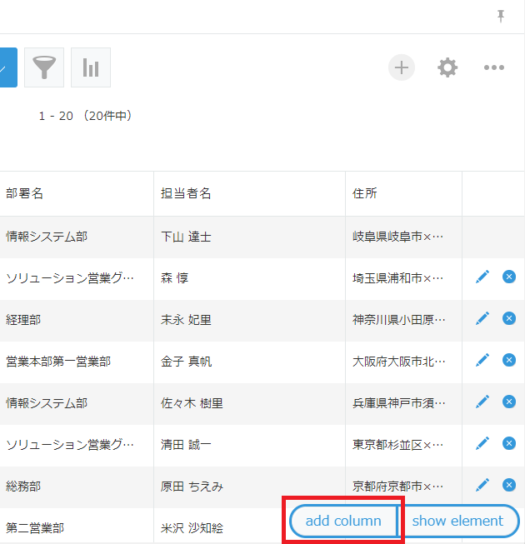Edit the 原田 ちえみ record with pencil
The image size is (525, 544).
click(482, 485)
